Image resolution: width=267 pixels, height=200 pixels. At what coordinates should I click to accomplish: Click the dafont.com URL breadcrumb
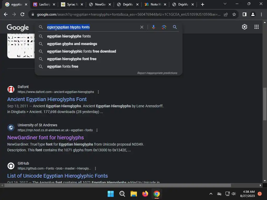point(56,92)
